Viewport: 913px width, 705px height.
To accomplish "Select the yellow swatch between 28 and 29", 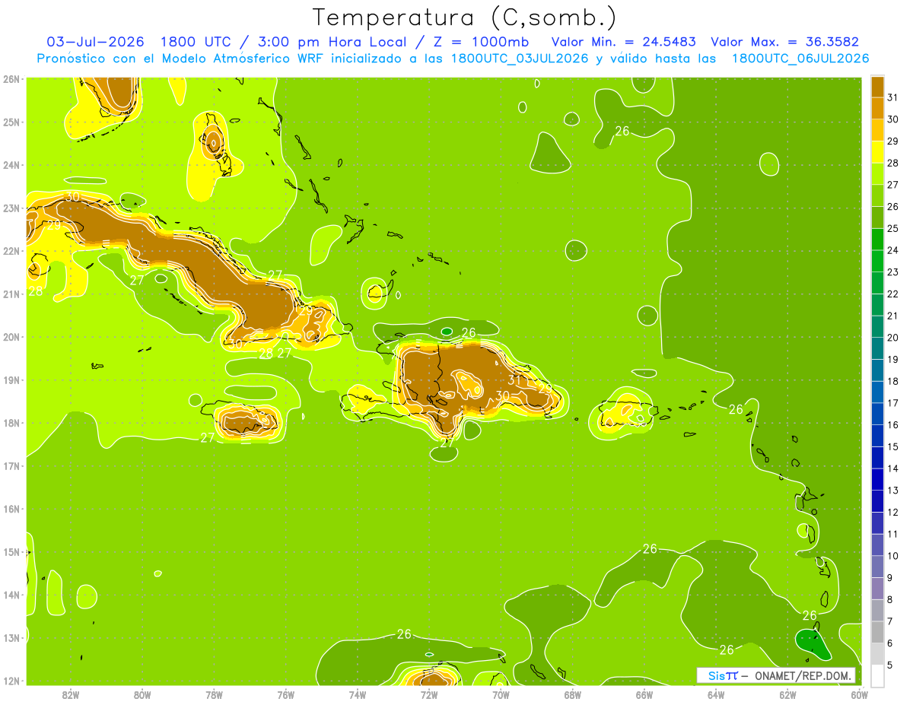I will [x=878, y=152].
